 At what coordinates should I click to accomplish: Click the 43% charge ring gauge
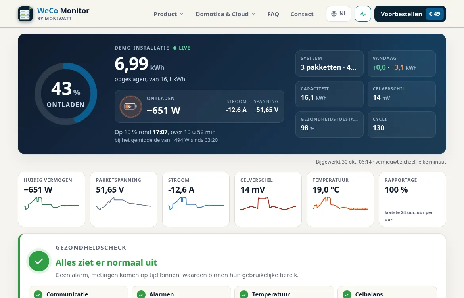pyautogui.click(x=66, y=94)
